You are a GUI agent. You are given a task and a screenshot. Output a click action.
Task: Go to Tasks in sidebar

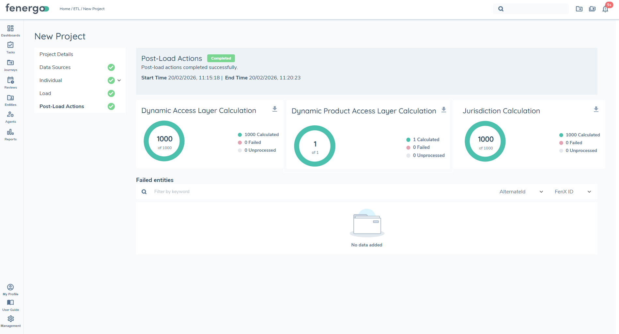[x=10, y=48]
